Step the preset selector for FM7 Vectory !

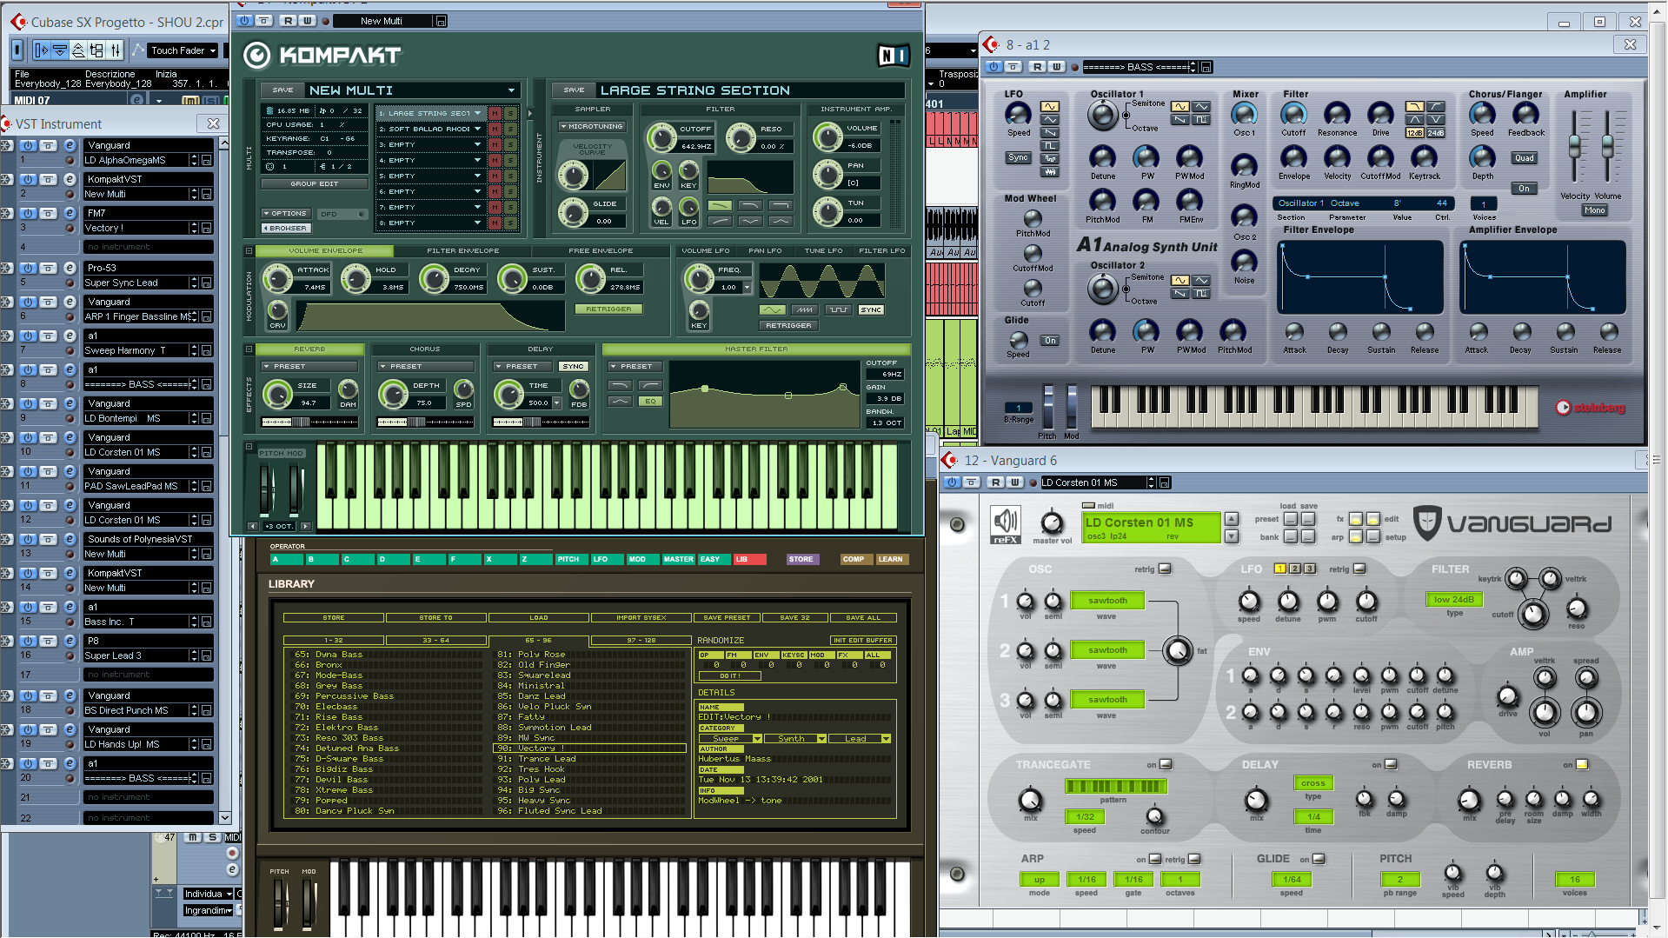pyautogui.click(x=194, y=228)
